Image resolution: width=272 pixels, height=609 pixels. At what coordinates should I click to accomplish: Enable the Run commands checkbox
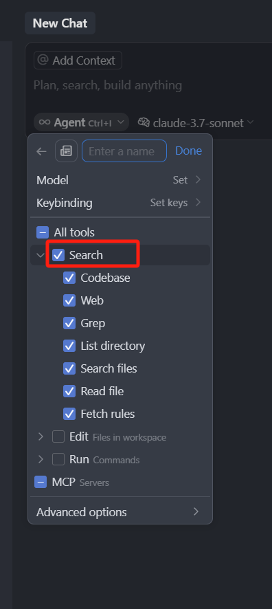58,459
